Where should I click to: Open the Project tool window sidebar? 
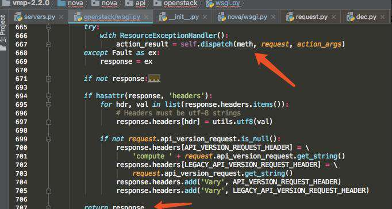point(3,33)
